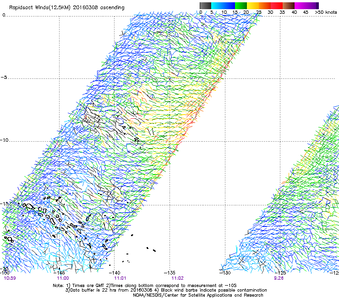Click the longitude axis label '-140'
The image size is (339, 298).
point(114,273)
